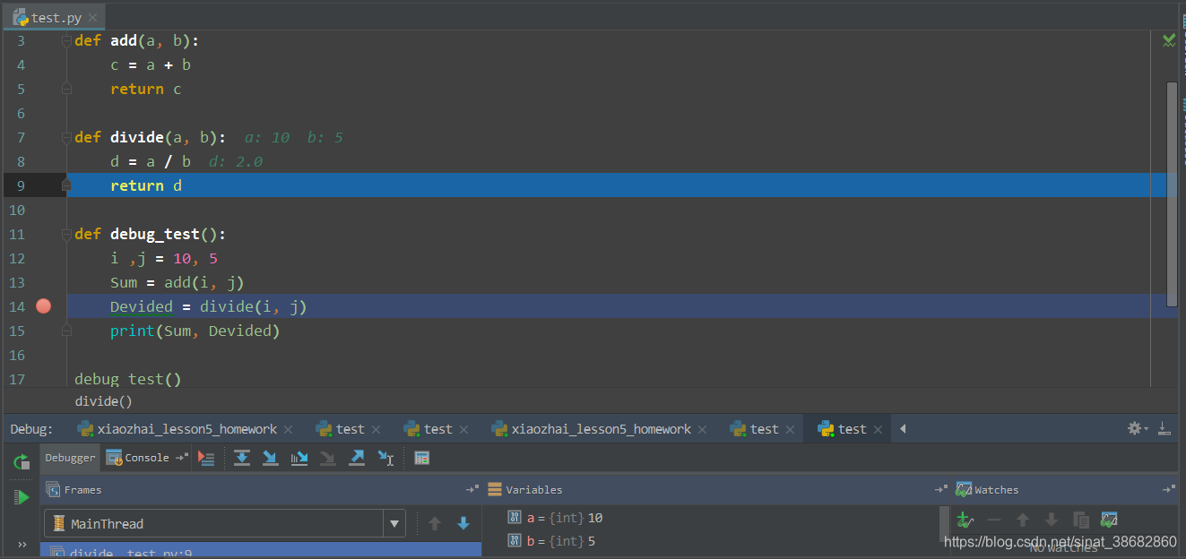Close the active test debug session tab
1186x559 pixels.
(879, 430)
